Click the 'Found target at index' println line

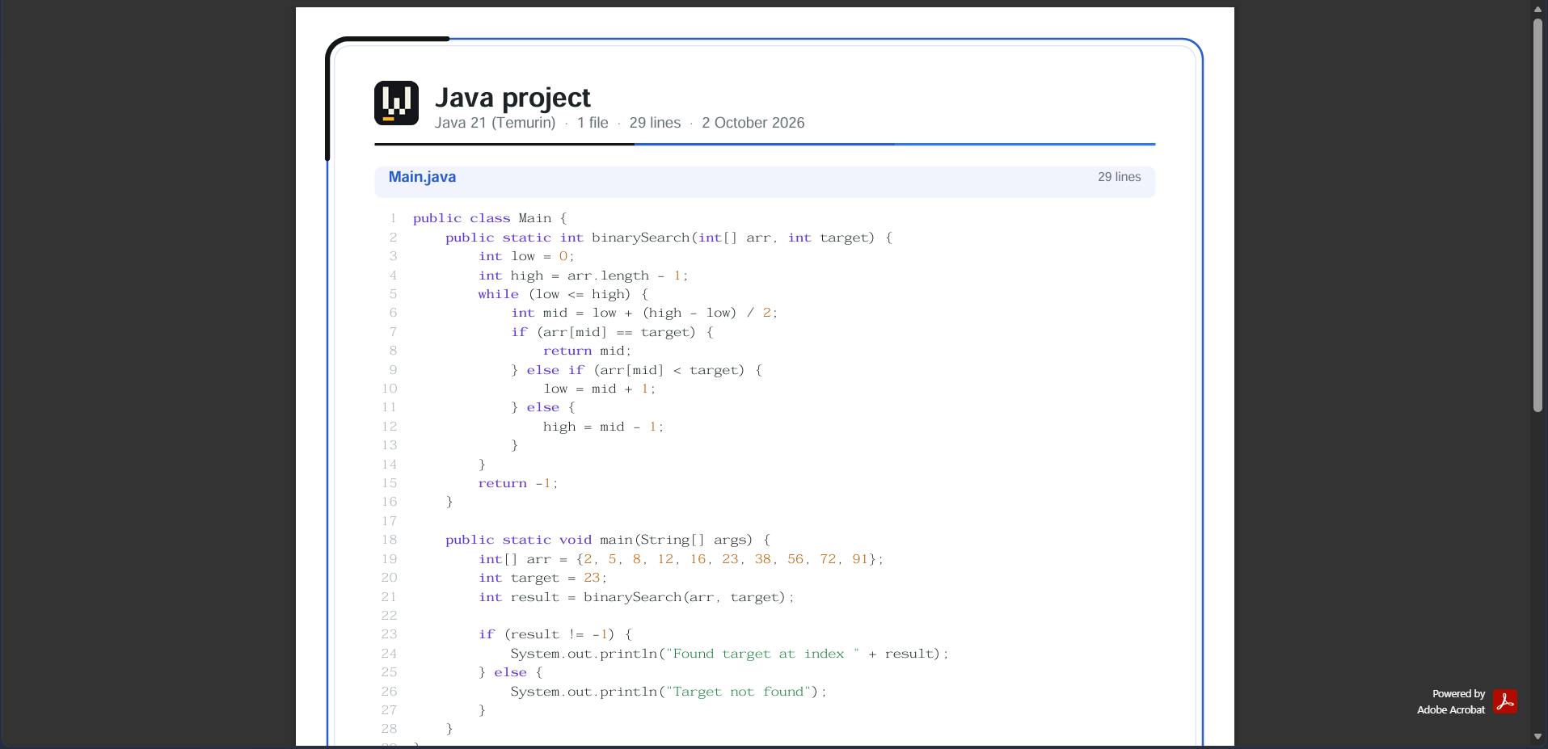tap(729, 654)
